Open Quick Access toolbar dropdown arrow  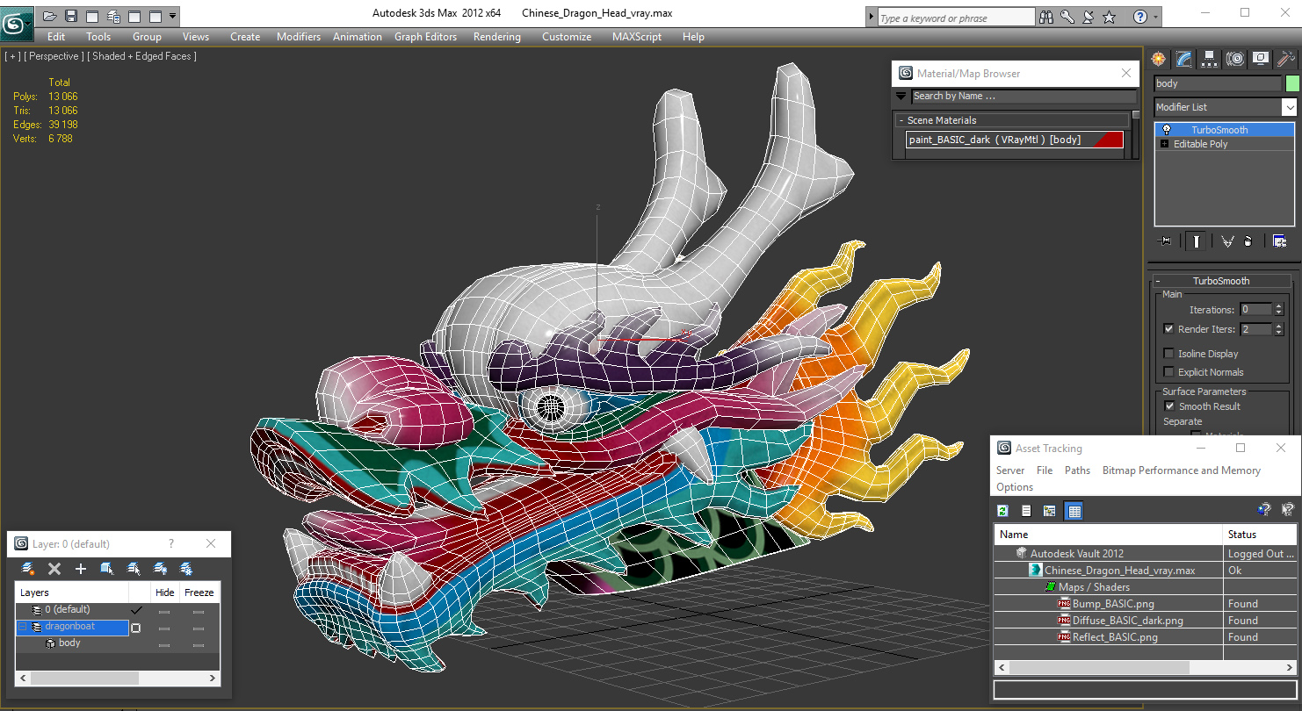pyautogui.click(x=172, y=16)
